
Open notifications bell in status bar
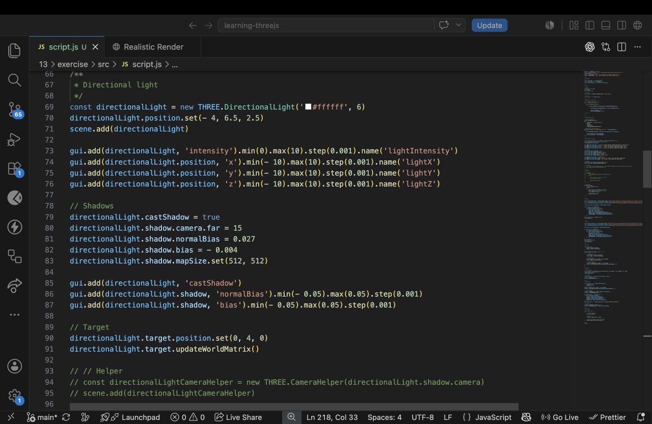[x=641, y=417]
